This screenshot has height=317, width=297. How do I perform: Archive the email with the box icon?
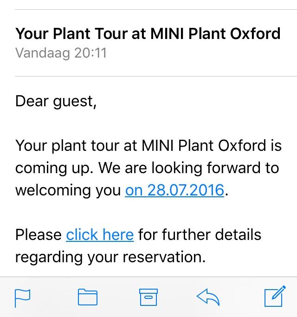(148, 297)
